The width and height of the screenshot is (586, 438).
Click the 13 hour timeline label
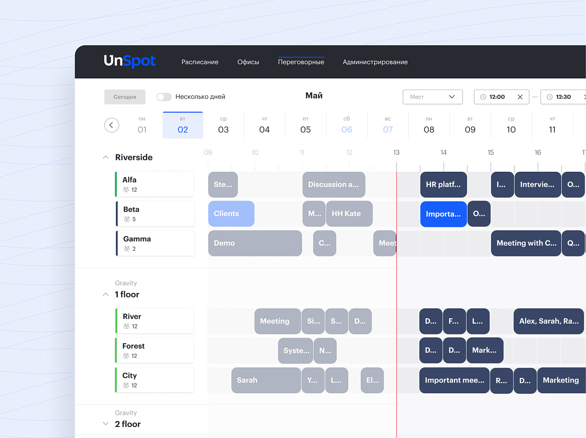click(x=397, y=152)
